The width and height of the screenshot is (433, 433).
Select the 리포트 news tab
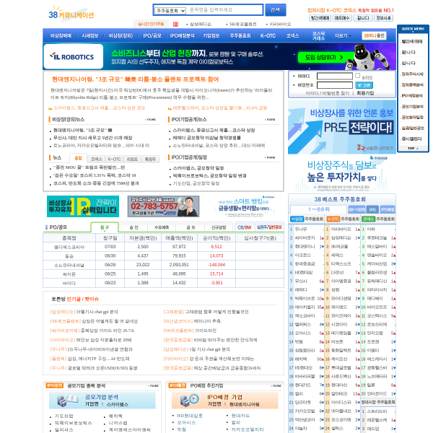132,159
